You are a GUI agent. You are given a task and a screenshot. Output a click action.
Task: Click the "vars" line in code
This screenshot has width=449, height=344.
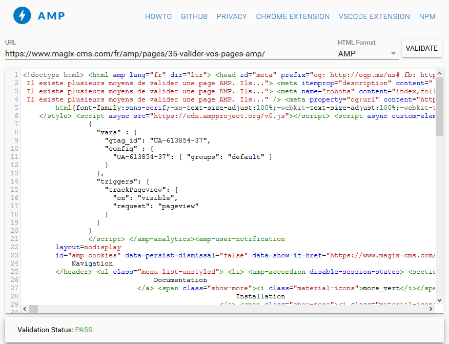coord(117,132)
